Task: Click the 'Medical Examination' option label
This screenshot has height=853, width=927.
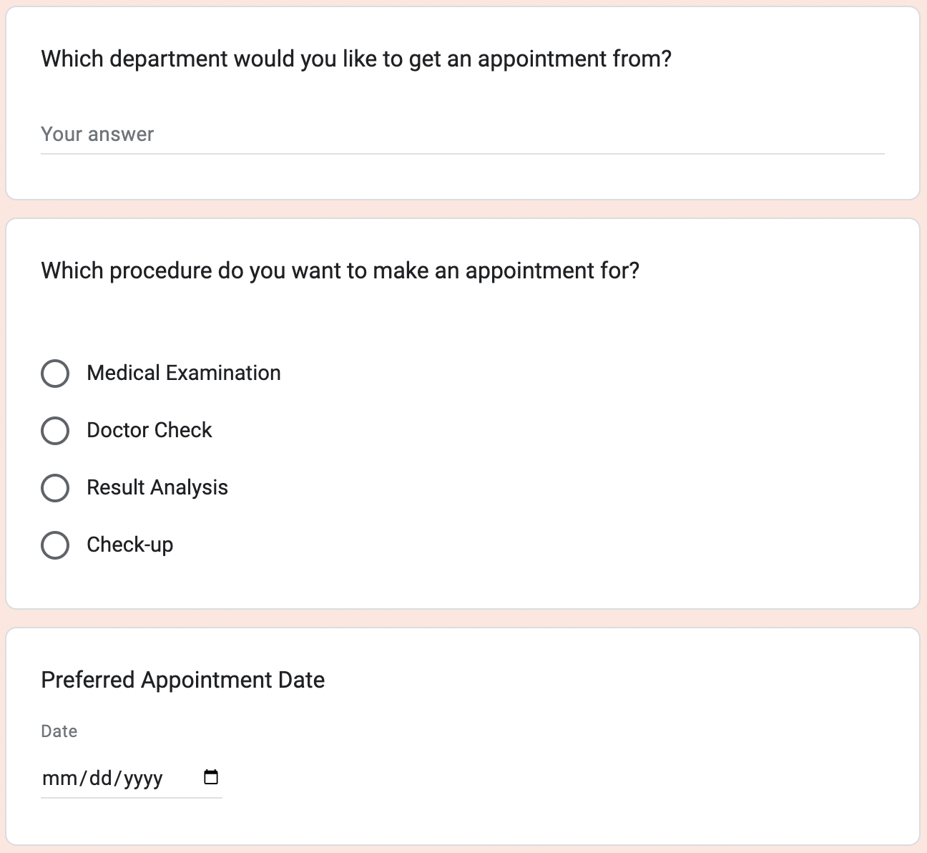Action: pos(183,373)
